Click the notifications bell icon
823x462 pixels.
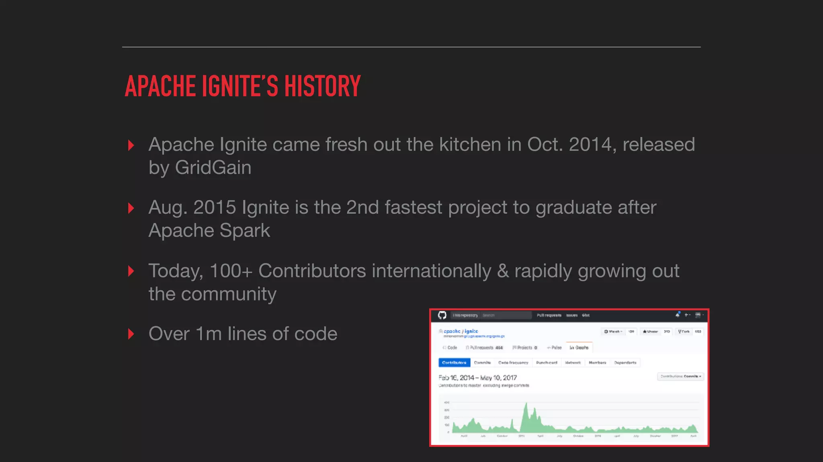tap(678, 315)
